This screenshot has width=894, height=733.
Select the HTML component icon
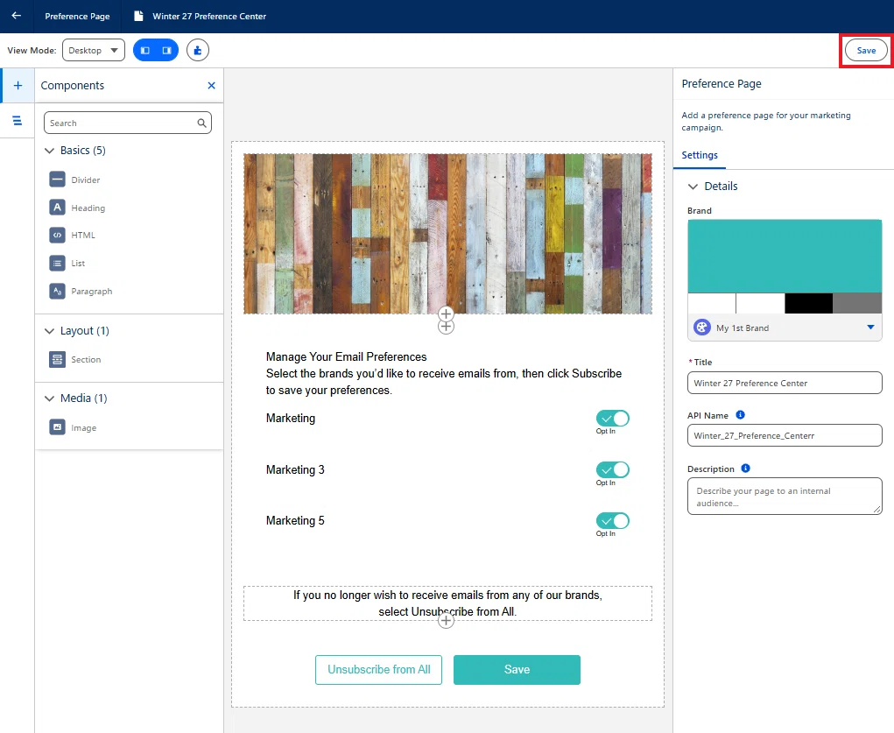[x=57, y=235]
